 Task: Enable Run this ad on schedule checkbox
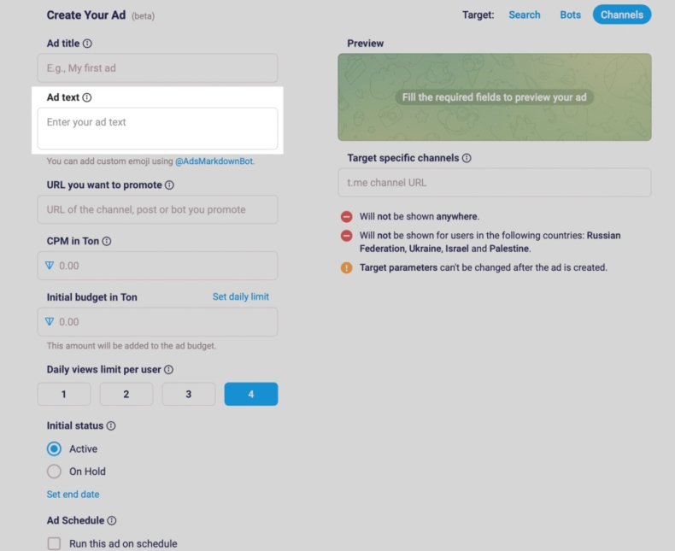click(x=55, y=544)
